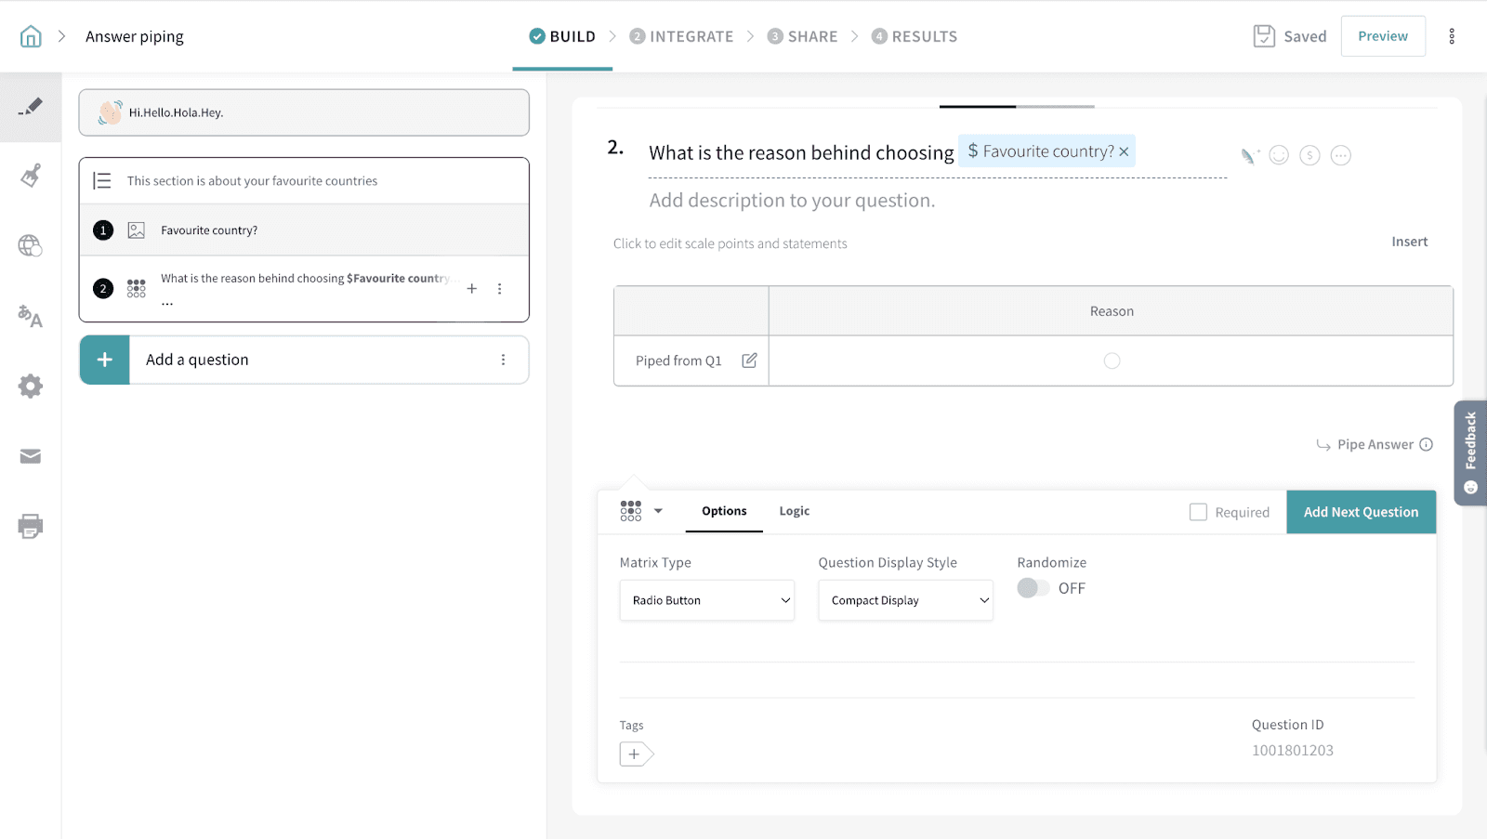
Task: Check the Required checkbox
Action: click(1198, 512)
